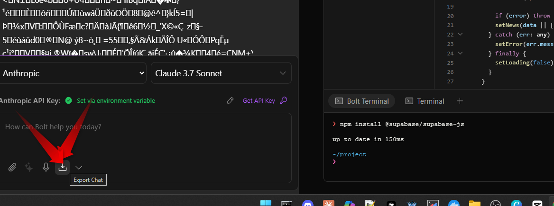This screenshot has height=206, width=554.
Task: Collapse the code fold arrow at line 24
Action: pyautogui.click(x=460, y=53)
